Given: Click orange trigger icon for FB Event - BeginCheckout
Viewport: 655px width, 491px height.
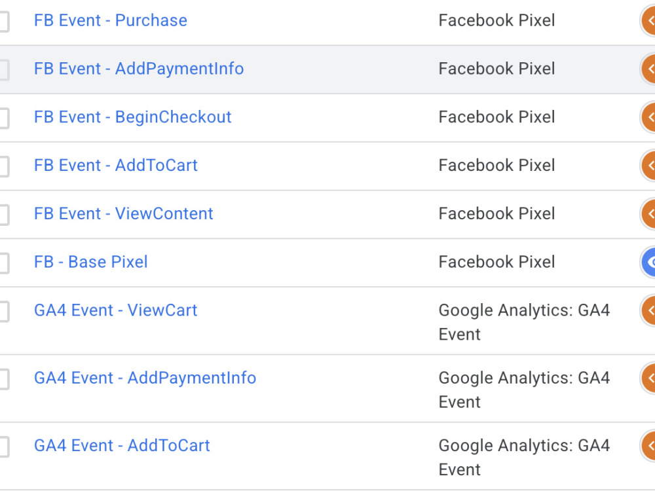Looking at the screenshot, I should (x=648, y=117).
